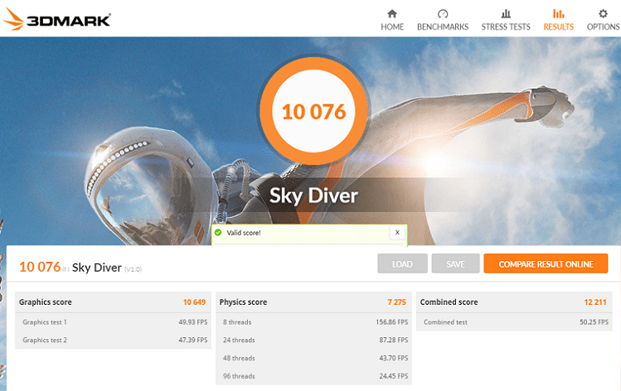
Task: Select the 48 threads row
Action: [313, 358]
